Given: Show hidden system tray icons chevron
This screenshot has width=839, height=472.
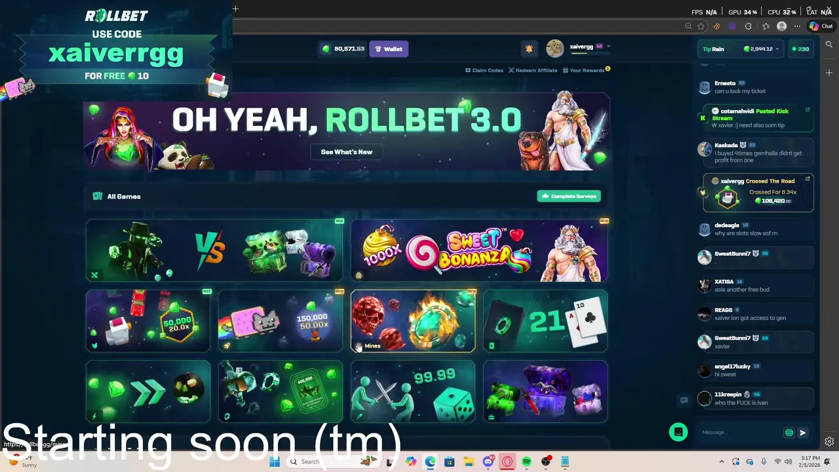Looking at the screenshot, I should (x=722, y=462).
